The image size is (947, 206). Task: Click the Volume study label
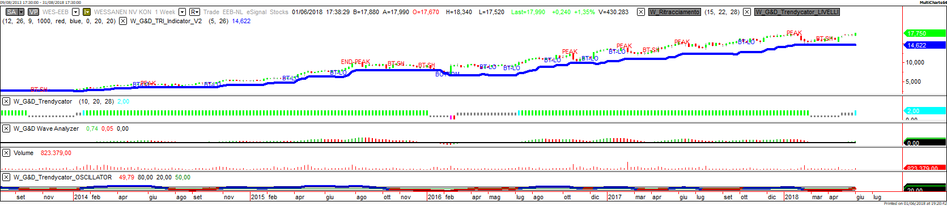tap(23, 153)
